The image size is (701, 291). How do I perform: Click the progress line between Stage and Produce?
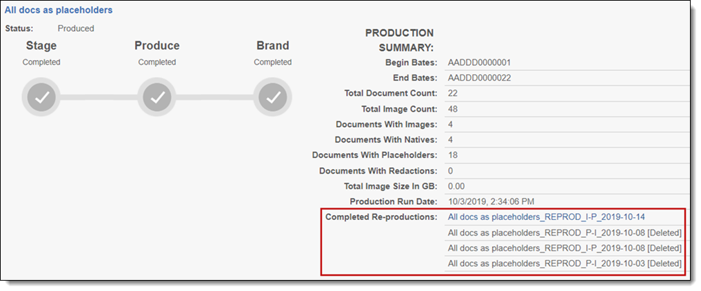coord(99,98)
